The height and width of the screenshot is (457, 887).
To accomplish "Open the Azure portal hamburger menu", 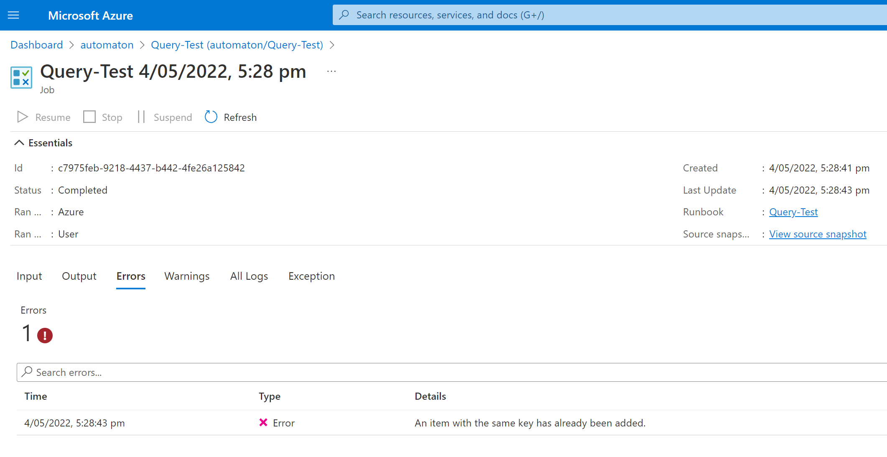I will [x=13, y=15].
